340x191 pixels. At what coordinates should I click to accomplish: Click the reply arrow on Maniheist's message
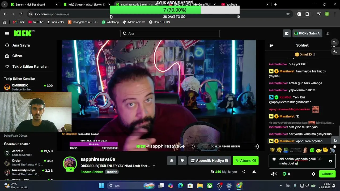point(335,141)
